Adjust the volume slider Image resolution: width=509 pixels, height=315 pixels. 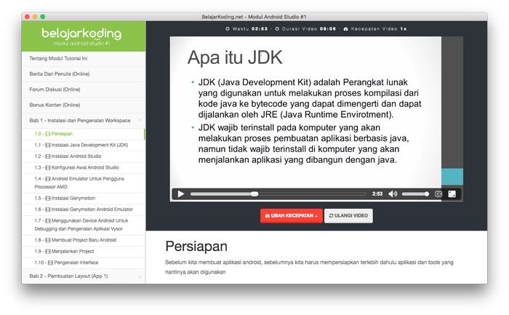(x=415, y=194)
